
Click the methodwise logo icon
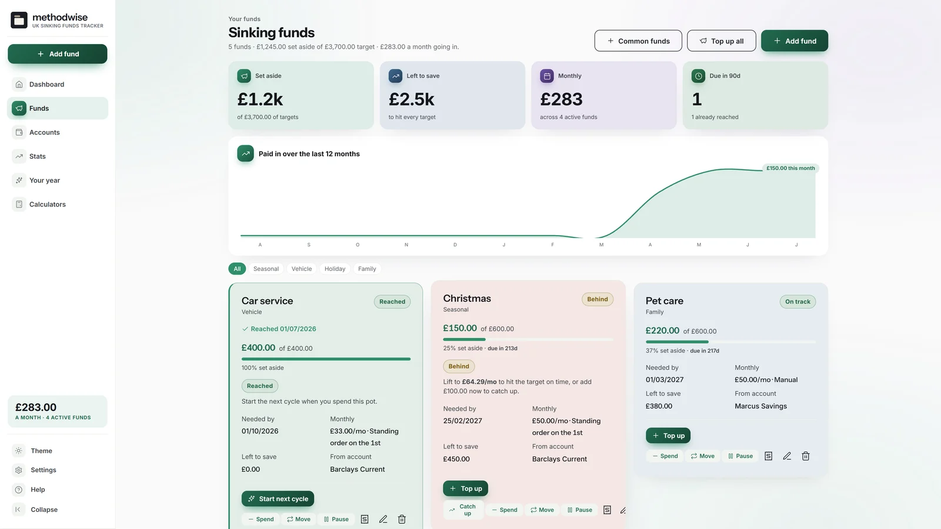pos(19,20)
